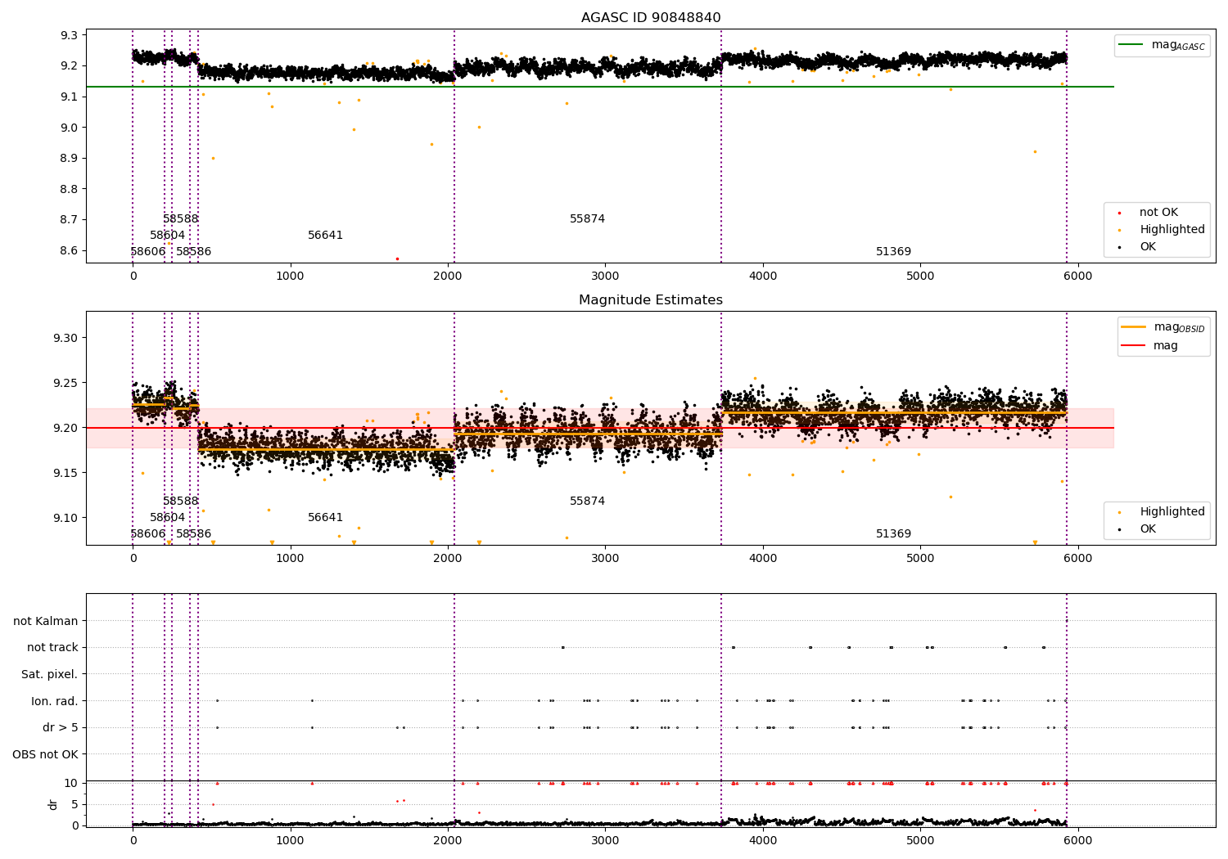Click the 9.3 y-axis tick in top plot
1228x859 pixels.
69,35
